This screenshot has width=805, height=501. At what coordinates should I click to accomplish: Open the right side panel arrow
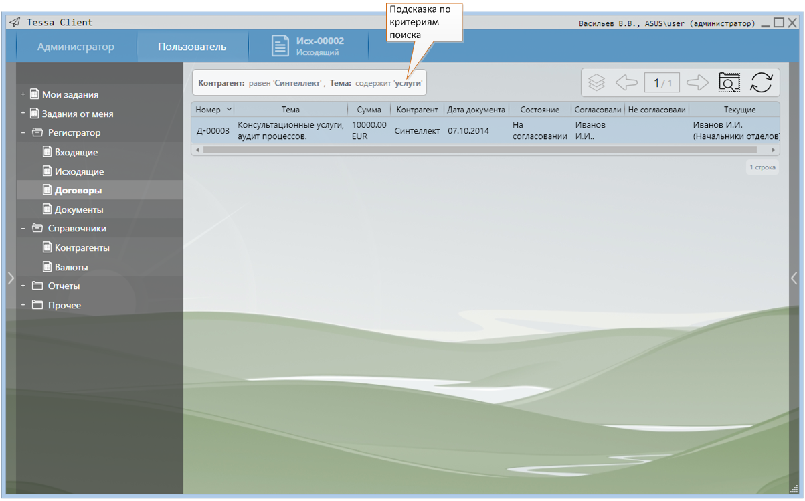click(794, 278)
